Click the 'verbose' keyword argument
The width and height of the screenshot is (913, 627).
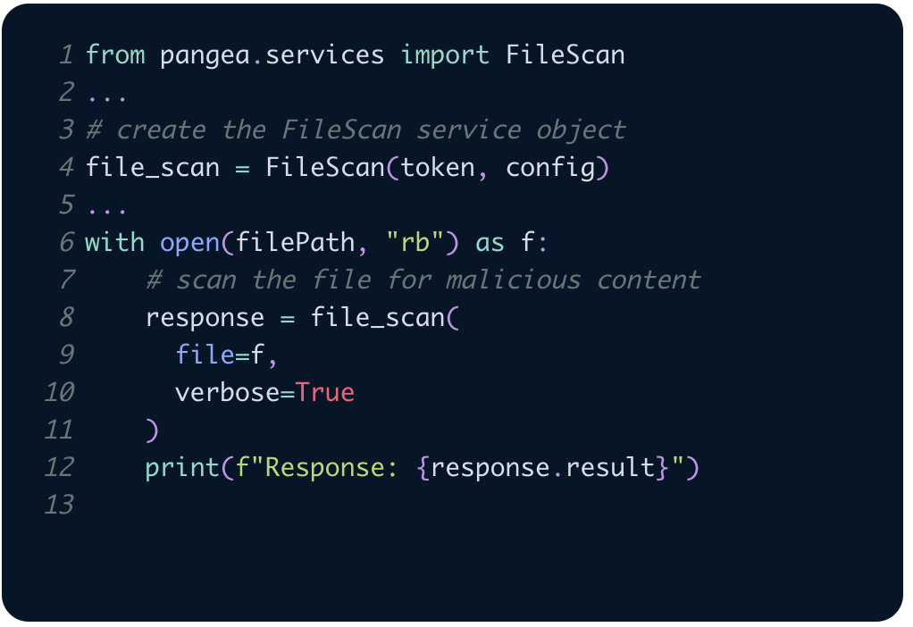[227, 393]
